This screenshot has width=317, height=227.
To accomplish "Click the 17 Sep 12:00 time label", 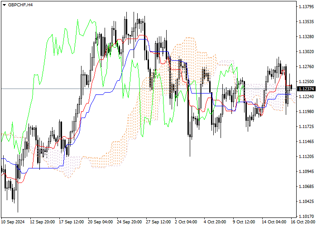I will pos(72,222).
